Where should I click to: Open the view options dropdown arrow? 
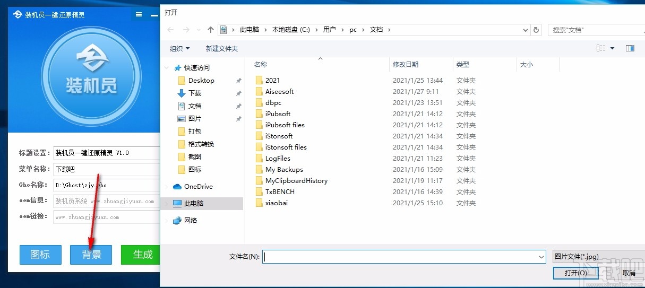(612, 48)
